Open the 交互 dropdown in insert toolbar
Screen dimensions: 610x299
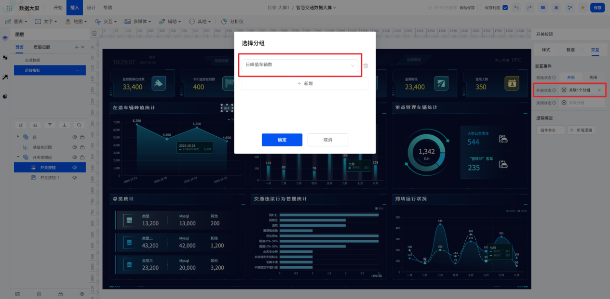106,21
